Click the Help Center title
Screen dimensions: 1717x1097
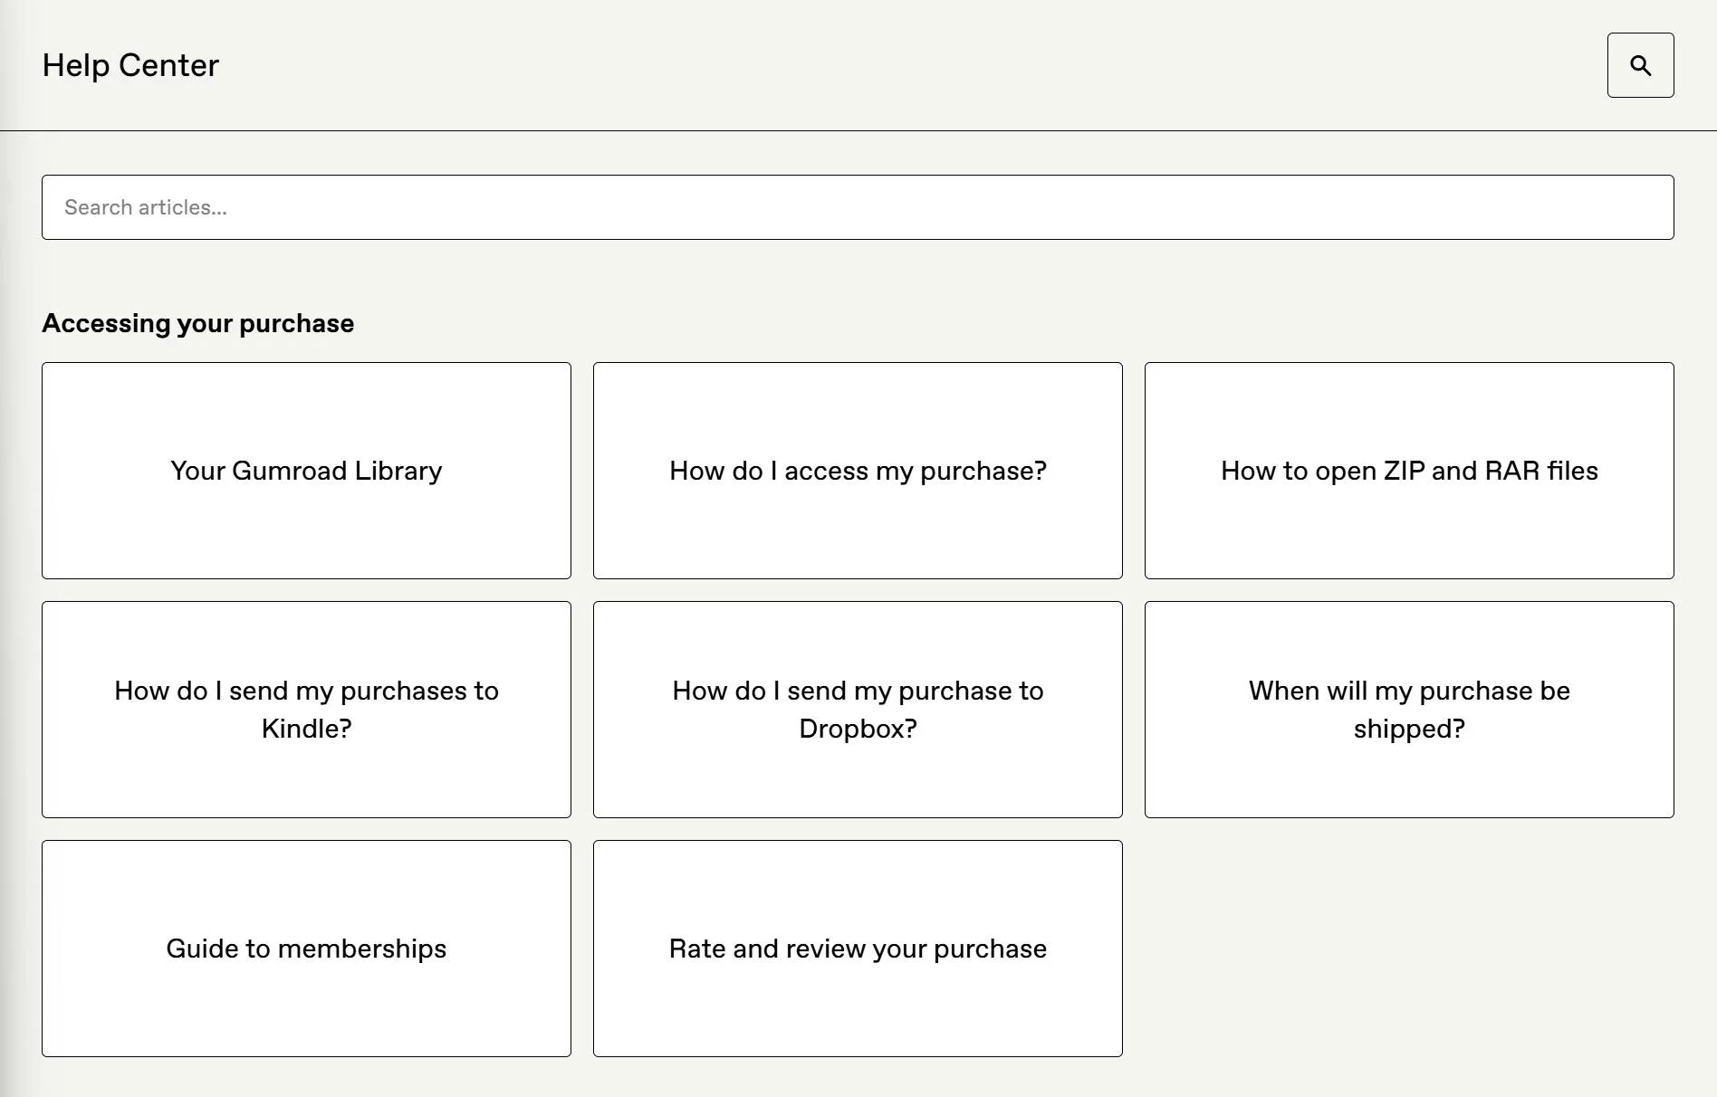pyautogui.click(x=130, y=65)
